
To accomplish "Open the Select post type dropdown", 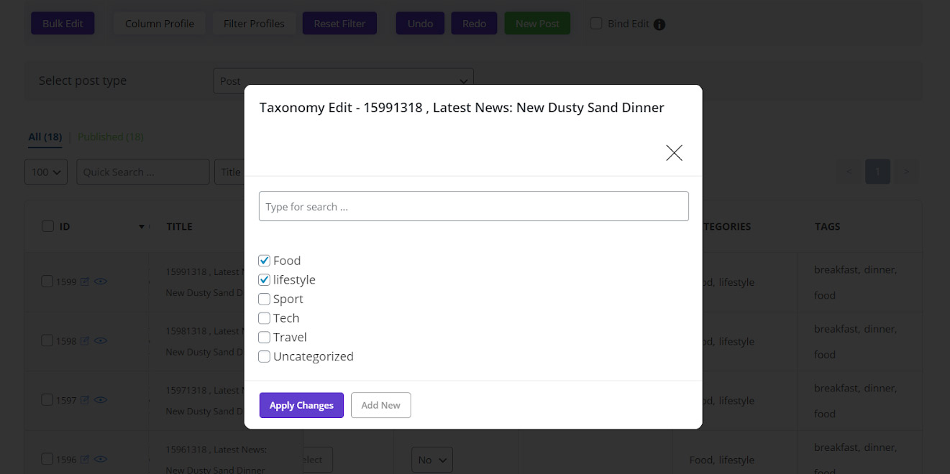I will (344, 81).
